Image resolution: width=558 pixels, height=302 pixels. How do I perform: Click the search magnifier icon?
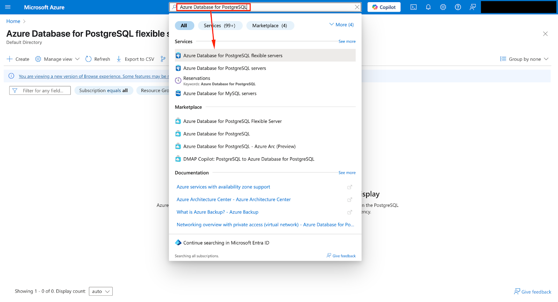coord(174,7)
